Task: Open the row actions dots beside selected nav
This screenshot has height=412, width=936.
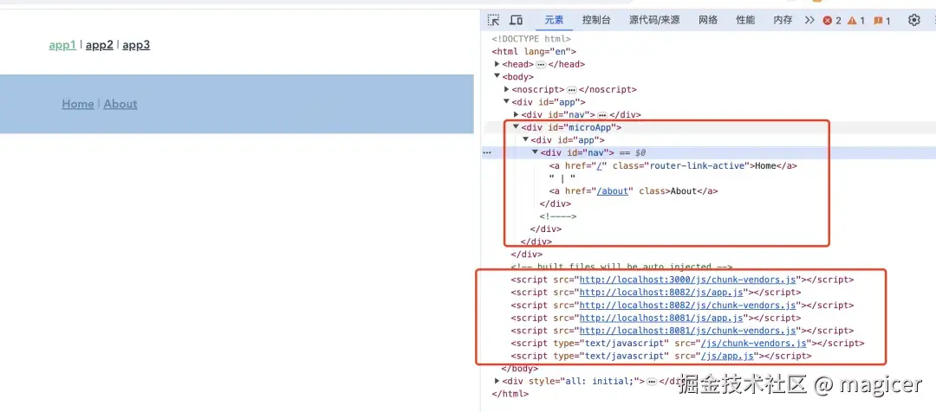Action: [x=487, y=152]
